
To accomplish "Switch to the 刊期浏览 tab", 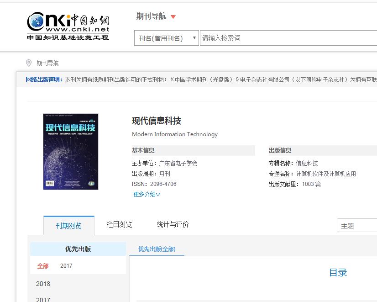I will [x=69, y=226].
